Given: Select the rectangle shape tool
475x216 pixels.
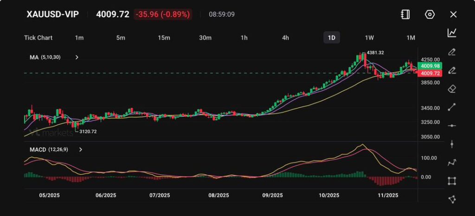Looking at the screenshot, I should [452, 181].
